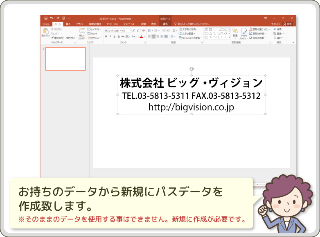Switch to the Animations (アニメーション) tab
This screenshot has width=320, height=237.
(112, 24)
